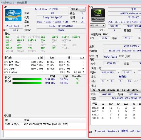Click the EIST feature label
The width and height of the screenshot is (141, 140).
(19, 48)
